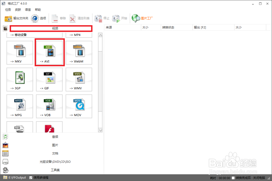Screen dimensions: 272x181
Task: Select the Flash SWF conversion icon
Action: point(50,127)
